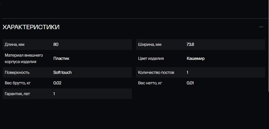
Task: Click the length value 80
Action: point(56,45)
